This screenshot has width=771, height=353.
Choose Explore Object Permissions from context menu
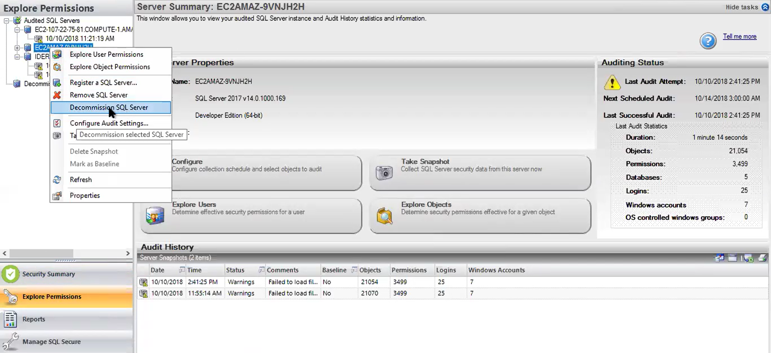[x=111, y=67]
